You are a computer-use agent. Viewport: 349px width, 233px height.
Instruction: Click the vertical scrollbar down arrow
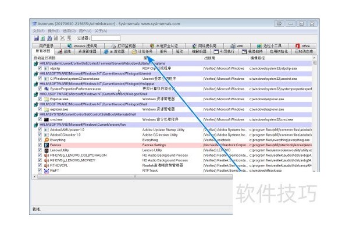314,171
